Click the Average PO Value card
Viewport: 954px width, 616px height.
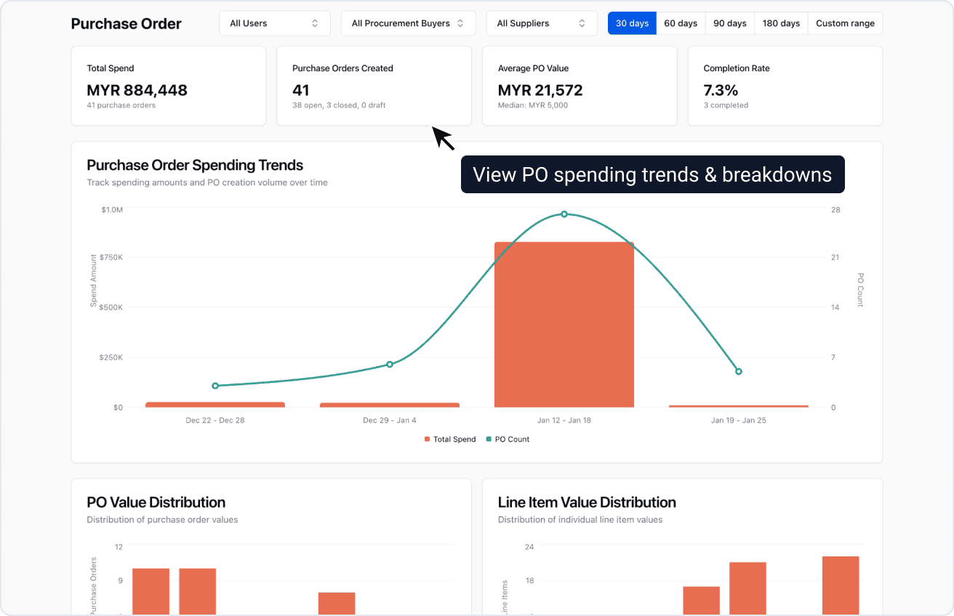[x=580, y=86]
